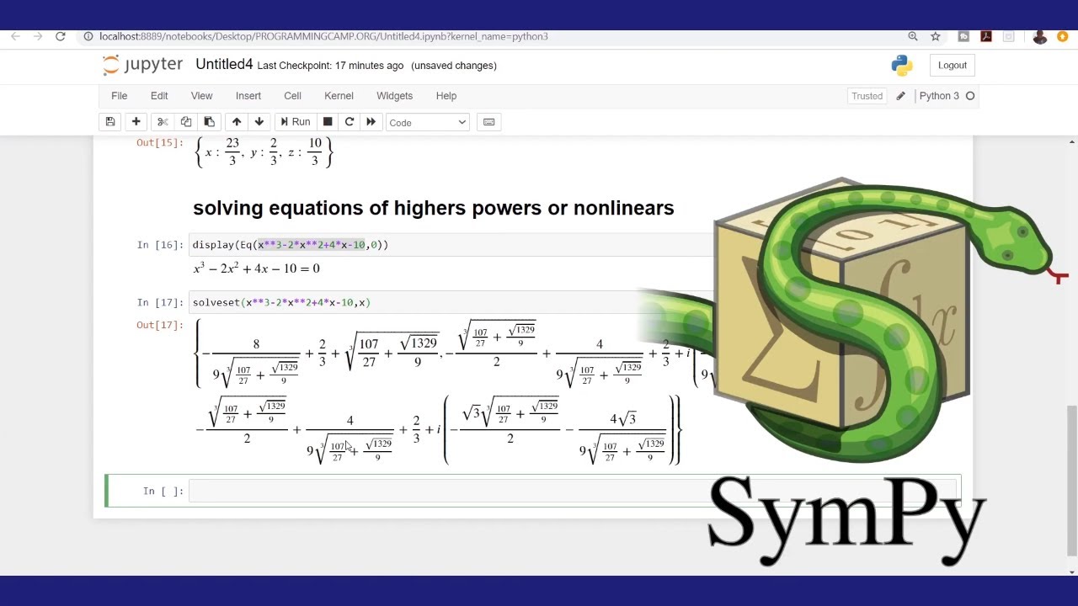Click the In [17] solveset code cell
This screenshot has height=606, width=1078.
pos(451,302)
